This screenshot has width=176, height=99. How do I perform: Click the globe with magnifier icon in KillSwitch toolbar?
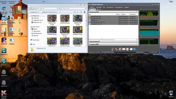[128, 49]
